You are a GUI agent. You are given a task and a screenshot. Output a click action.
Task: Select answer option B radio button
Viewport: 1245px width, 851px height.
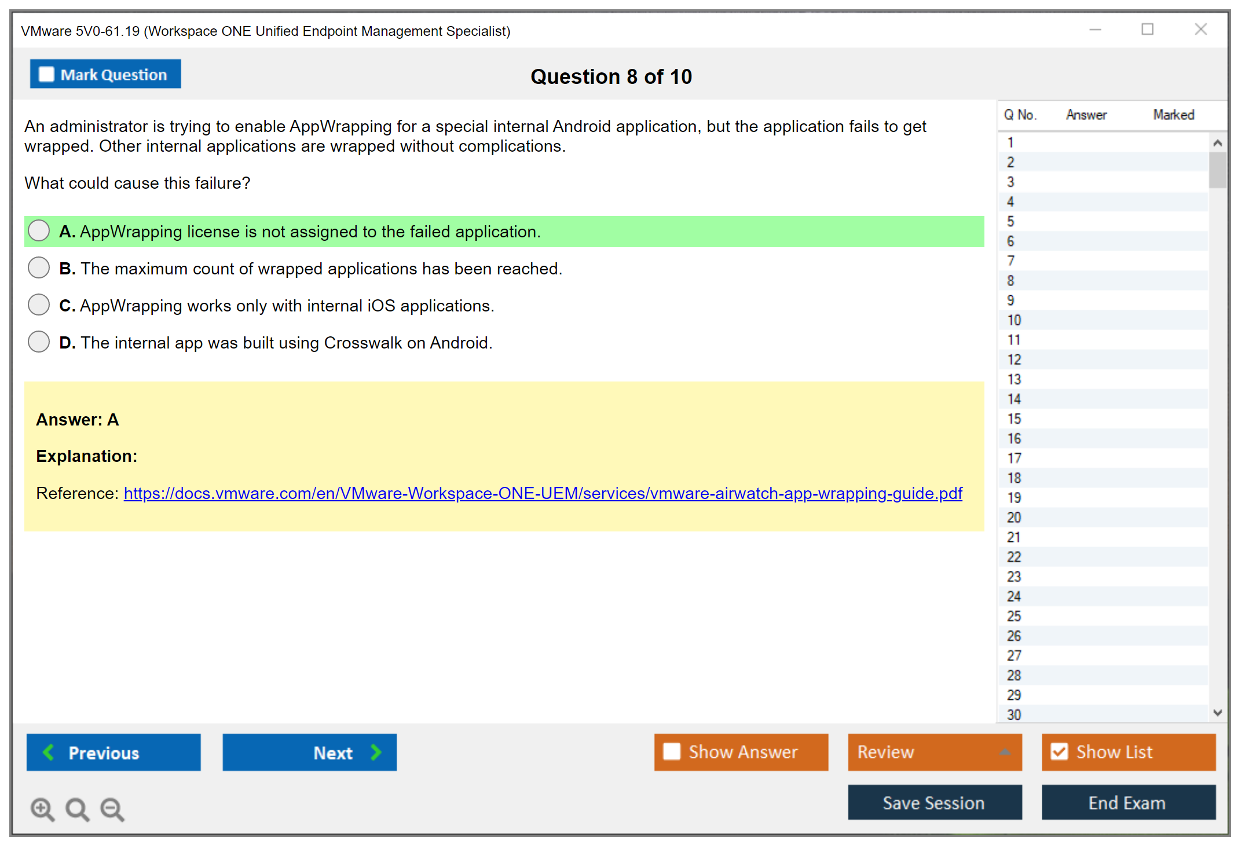(x=39, y=268)
